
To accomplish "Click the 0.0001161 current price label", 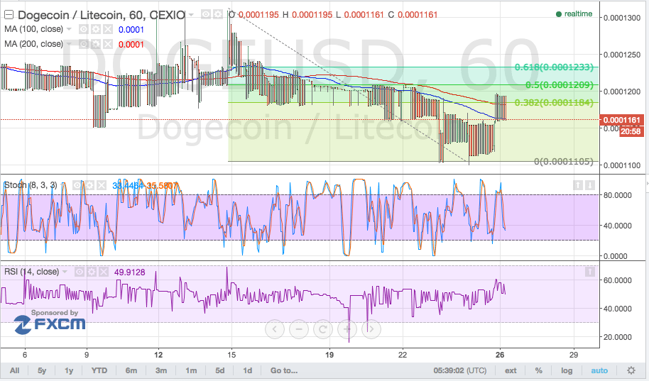I will click(621, 120).
